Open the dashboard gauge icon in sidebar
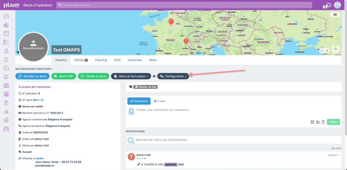The height and width of the screenshot is (170, 347). (x=6, y=16)
